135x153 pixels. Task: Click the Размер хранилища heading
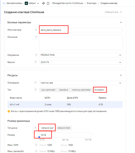[19, 121]
